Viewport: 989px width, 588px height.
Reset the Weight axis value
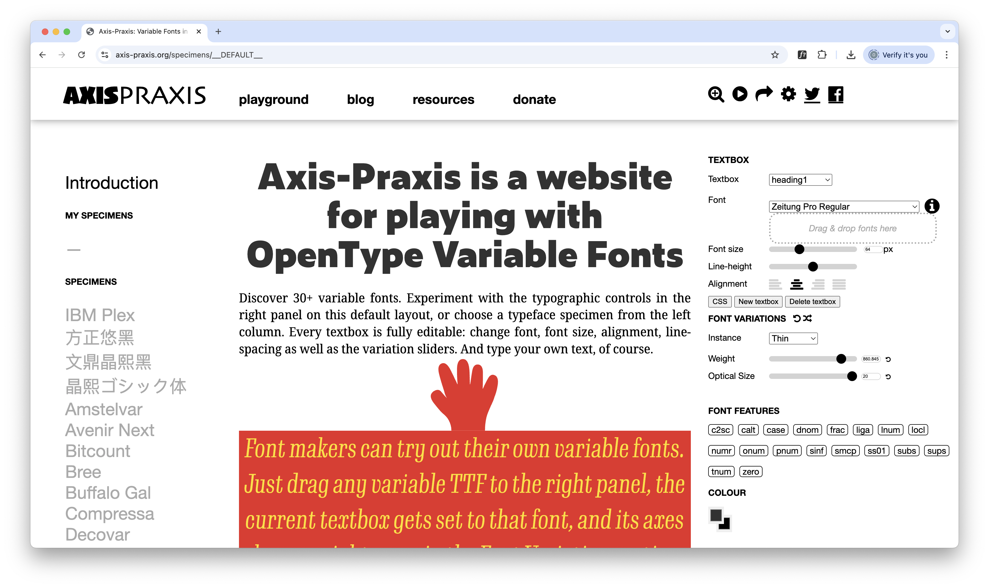coord(888,359)
